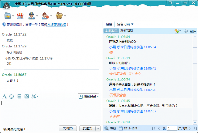198x133 pixels.
Task: Go to previous page of records
Action: click(x=159, y=128)
